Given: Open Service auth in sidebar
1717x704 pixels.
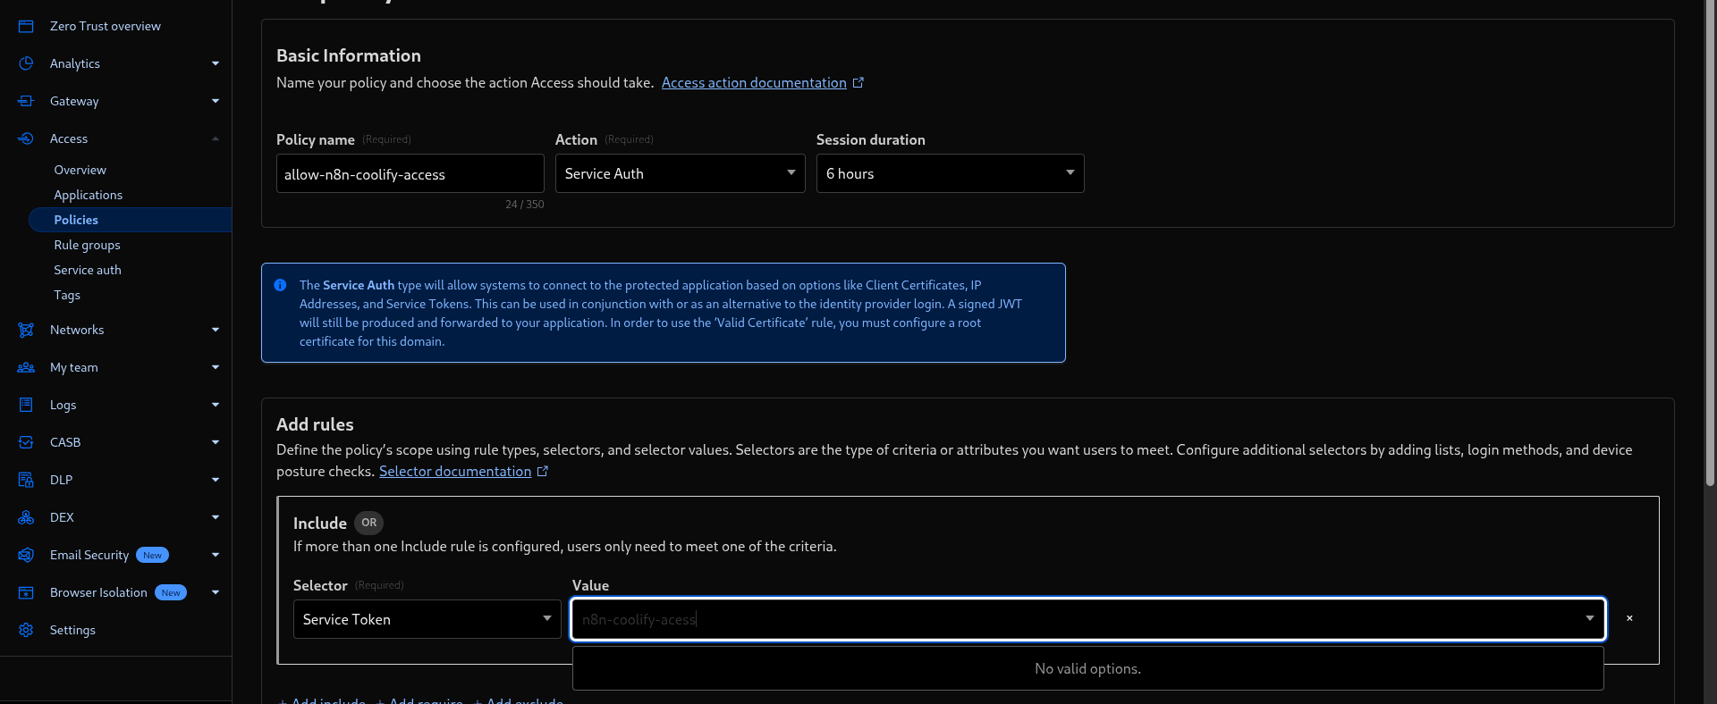Looking at the screenshot, I should (x=88, y=270).
